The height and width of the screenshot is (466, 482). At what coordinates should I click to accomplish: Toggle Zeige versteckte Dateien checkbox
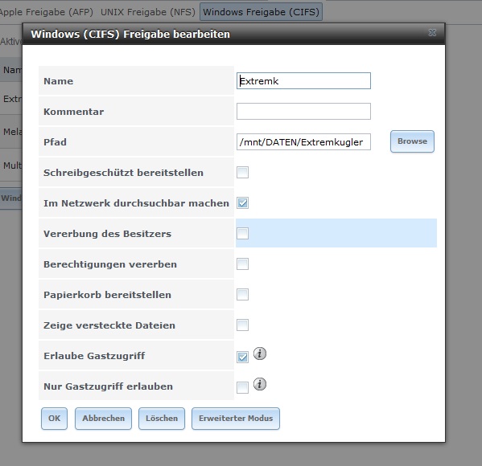[x=242, y=325]
